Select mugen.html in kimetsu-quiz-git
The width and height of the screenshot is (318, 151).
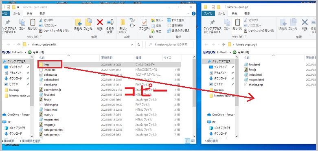(x=257, y=80)
